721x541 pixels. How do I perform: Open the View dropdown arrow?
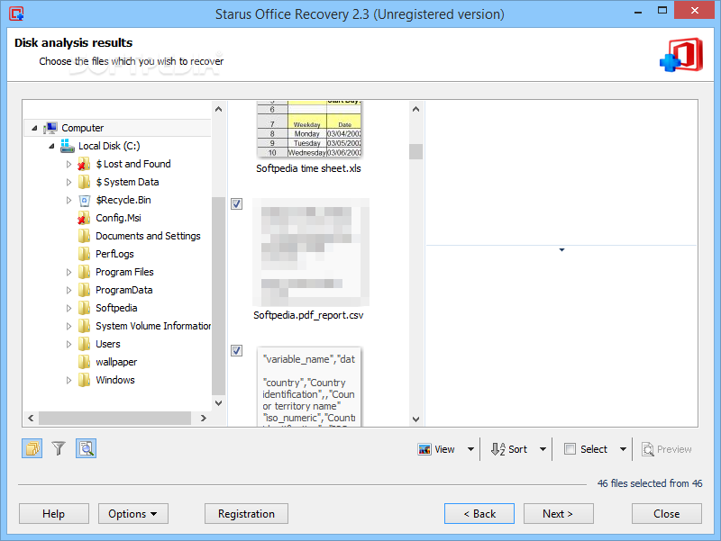click(x=470, y=449)
